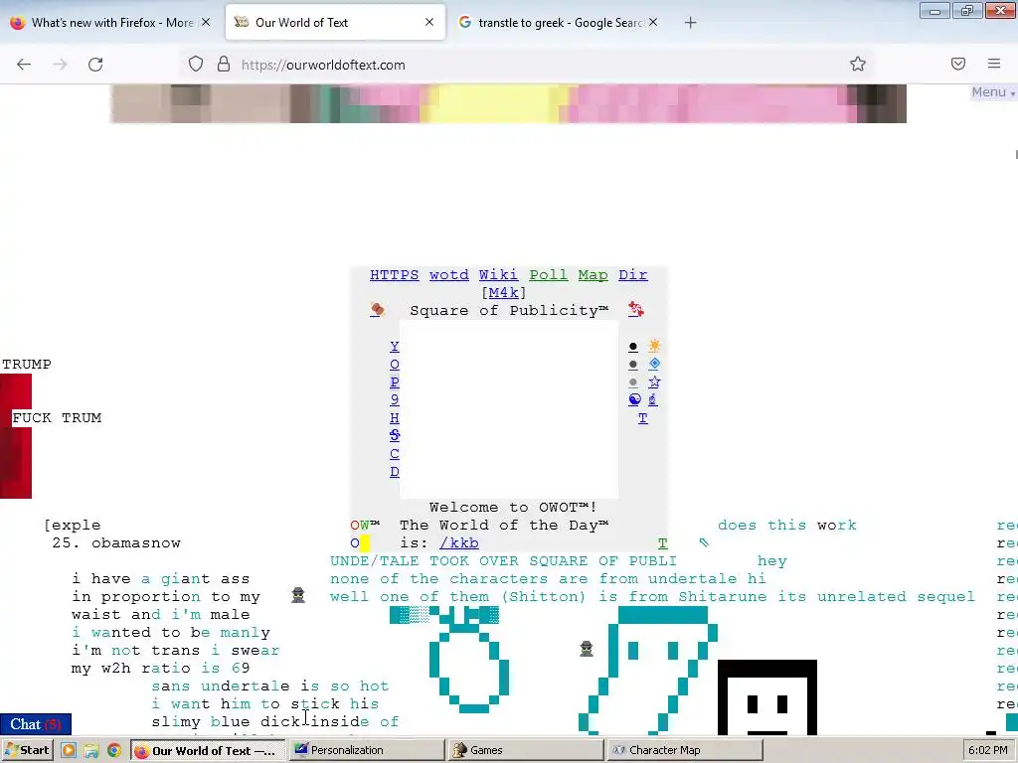Viewport: 1018px width, 763px height.
Task: Click the '25. obamasnow' text
Action: click(x=116, y=543)
